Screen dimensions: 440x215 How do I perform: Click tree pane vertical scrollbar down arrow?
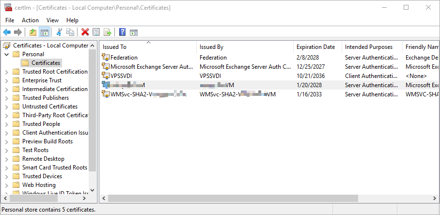pos(93,190)
